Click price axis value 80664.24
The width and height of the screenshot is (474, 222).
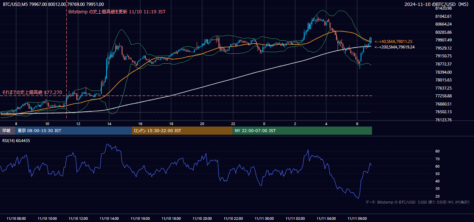click(444, 24)
